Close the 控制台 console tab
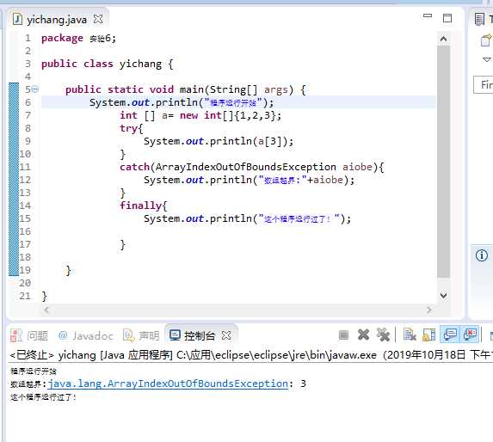The image size is (493, 442). click(x=226, y=335)
